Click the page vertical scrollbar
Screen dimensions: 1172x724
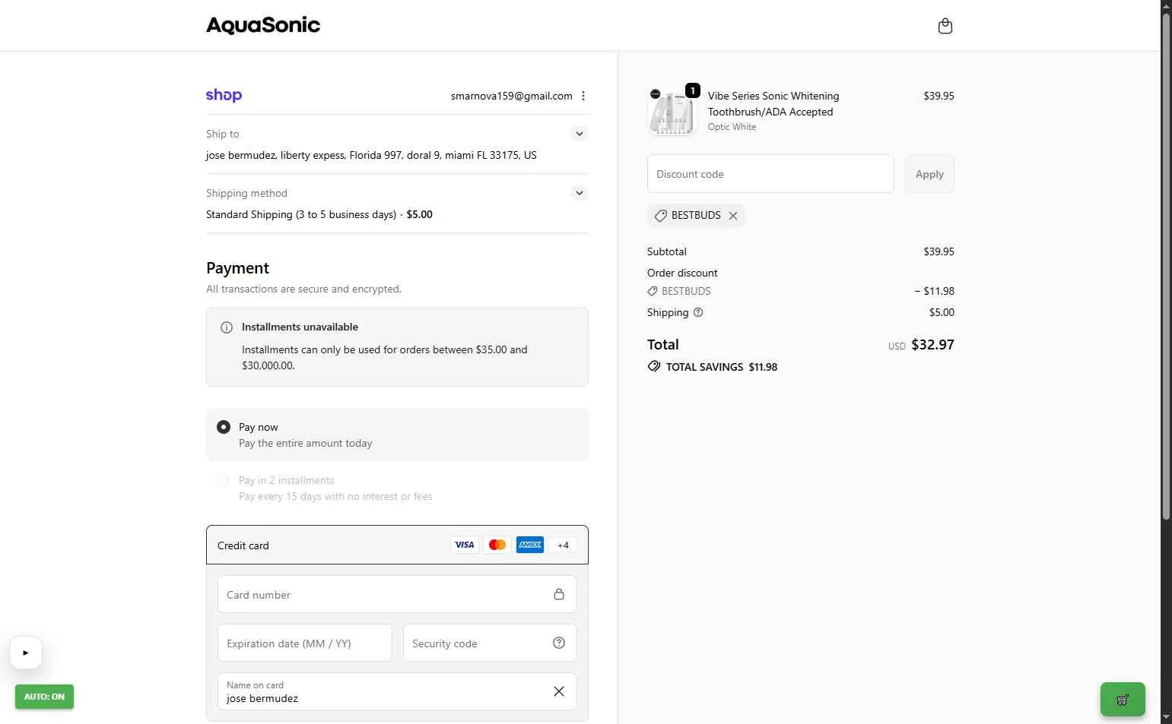pyautogui.click(x=1166, y=266)
